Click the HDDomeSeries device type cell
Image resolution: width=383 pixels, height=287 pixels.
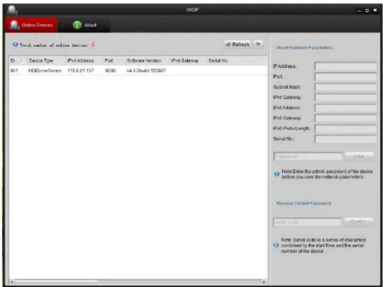tap(45, 71)
